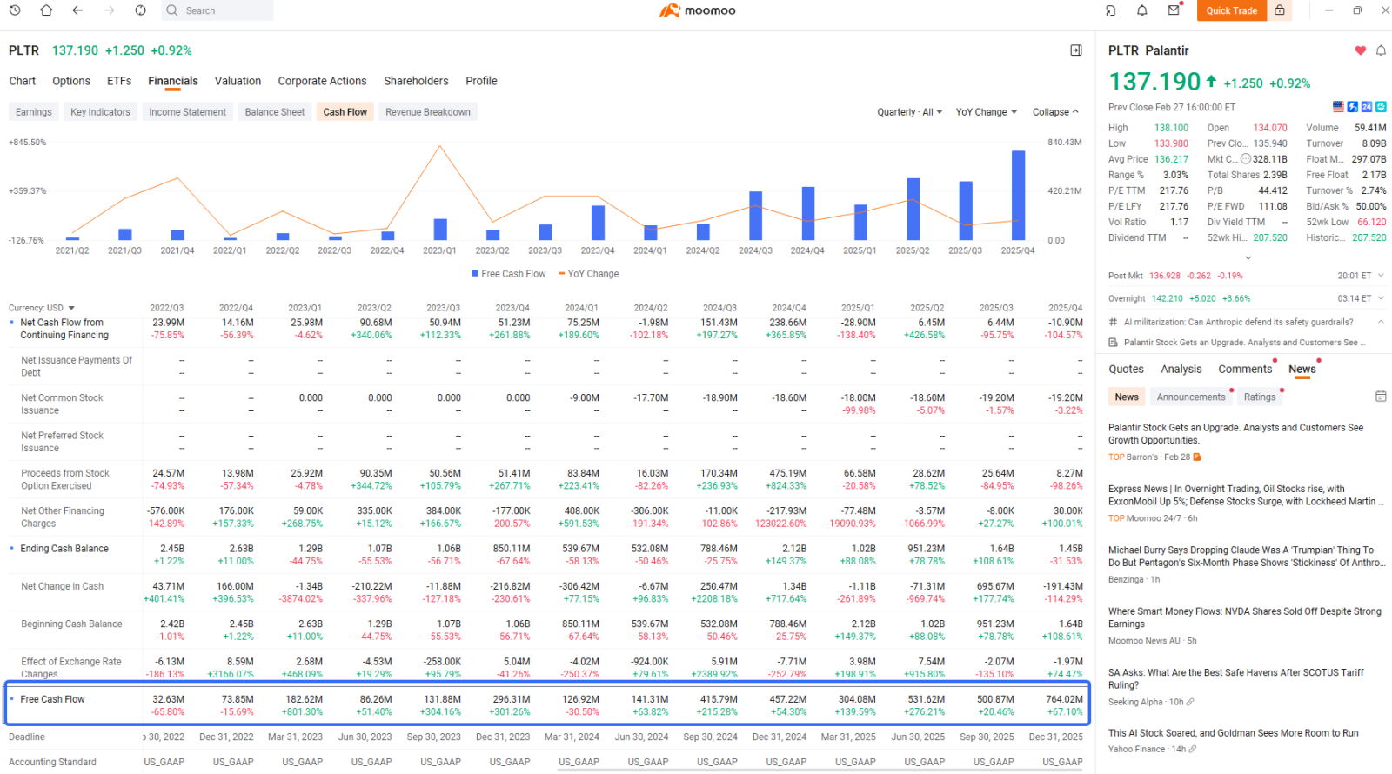The image size is (1392, 774).
Task: Click the Quick Trade button
Action: coord(1231,10)
